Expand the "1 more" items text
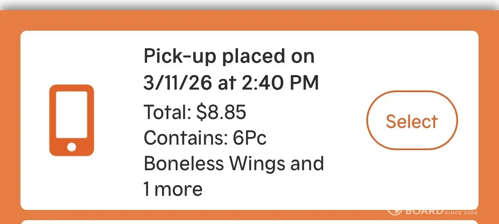 click(x=173, y=189)
